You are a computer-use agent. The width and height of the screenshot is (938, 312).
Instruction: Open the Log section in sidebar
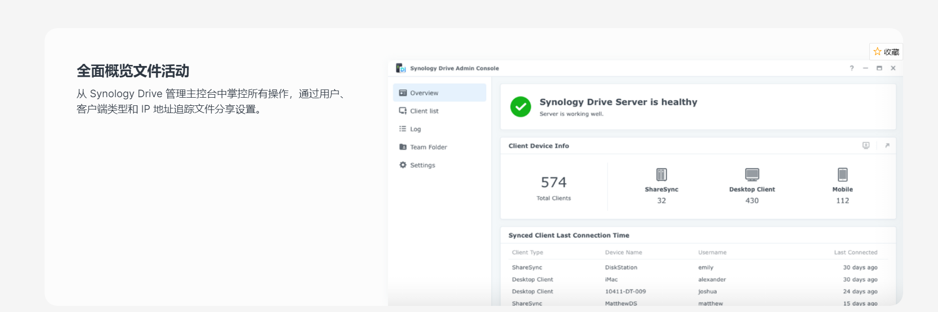(x=415, y=129)
